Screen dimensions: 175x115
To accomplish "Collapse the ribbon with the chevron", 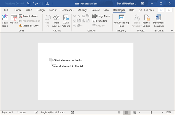I will click(171, 31).
